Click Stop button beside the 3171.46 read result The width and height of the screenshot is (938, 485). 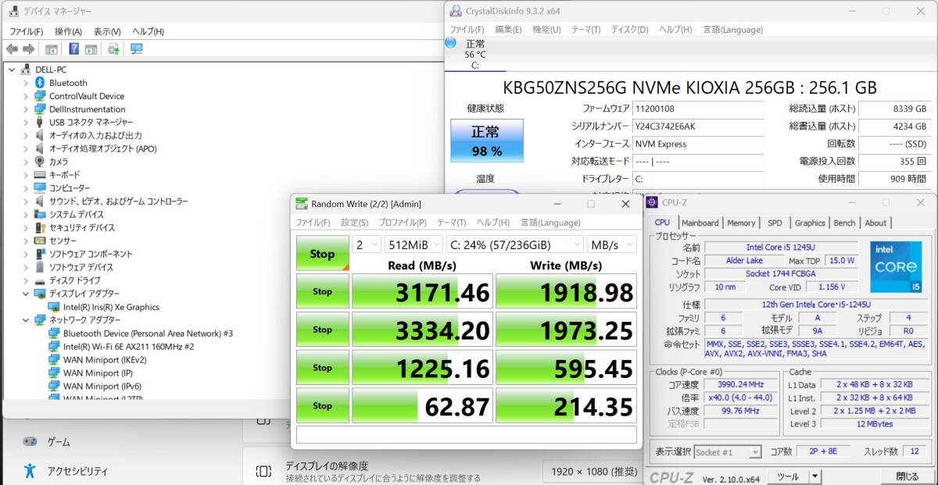[x=322, y=291]
